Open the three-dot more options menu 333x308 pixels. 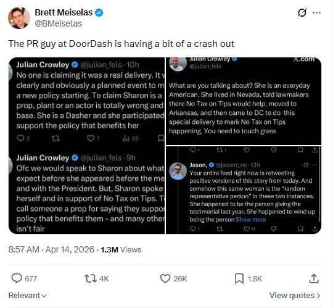(316, 13)
